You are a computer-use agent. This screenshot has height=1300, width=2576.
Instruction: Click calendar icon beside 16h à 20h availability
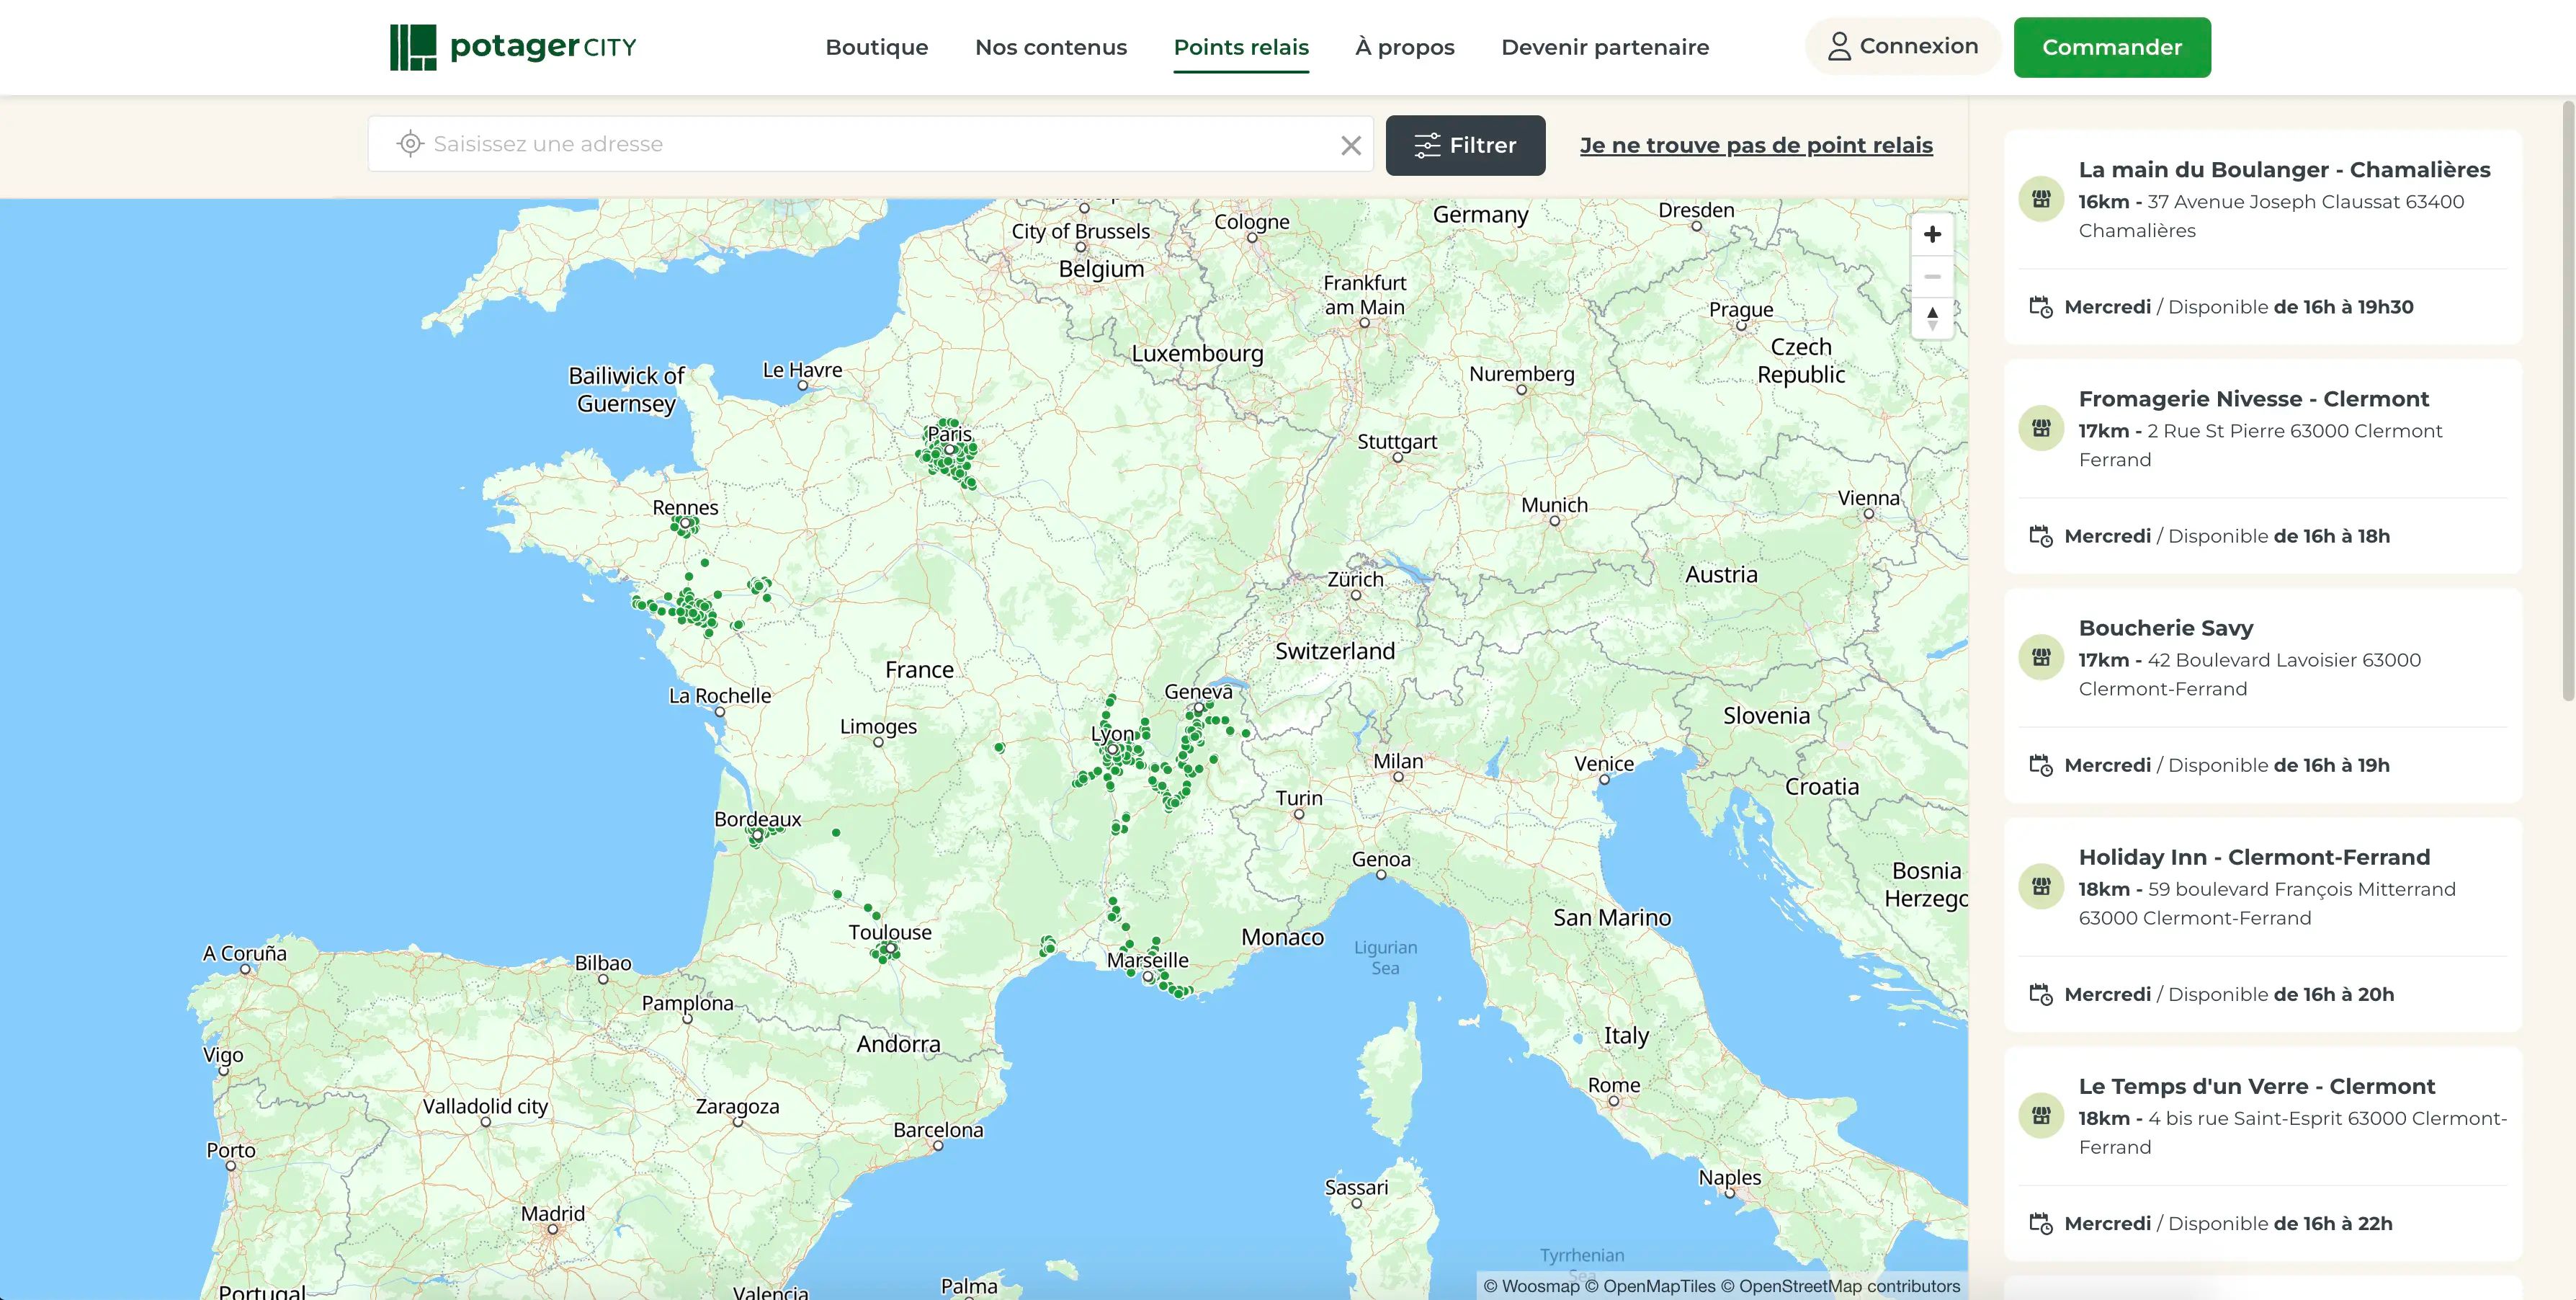point(2041,994)
